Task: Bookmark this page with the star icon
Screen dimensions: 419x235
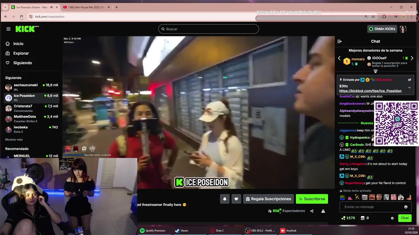Action: coord(373,17)
